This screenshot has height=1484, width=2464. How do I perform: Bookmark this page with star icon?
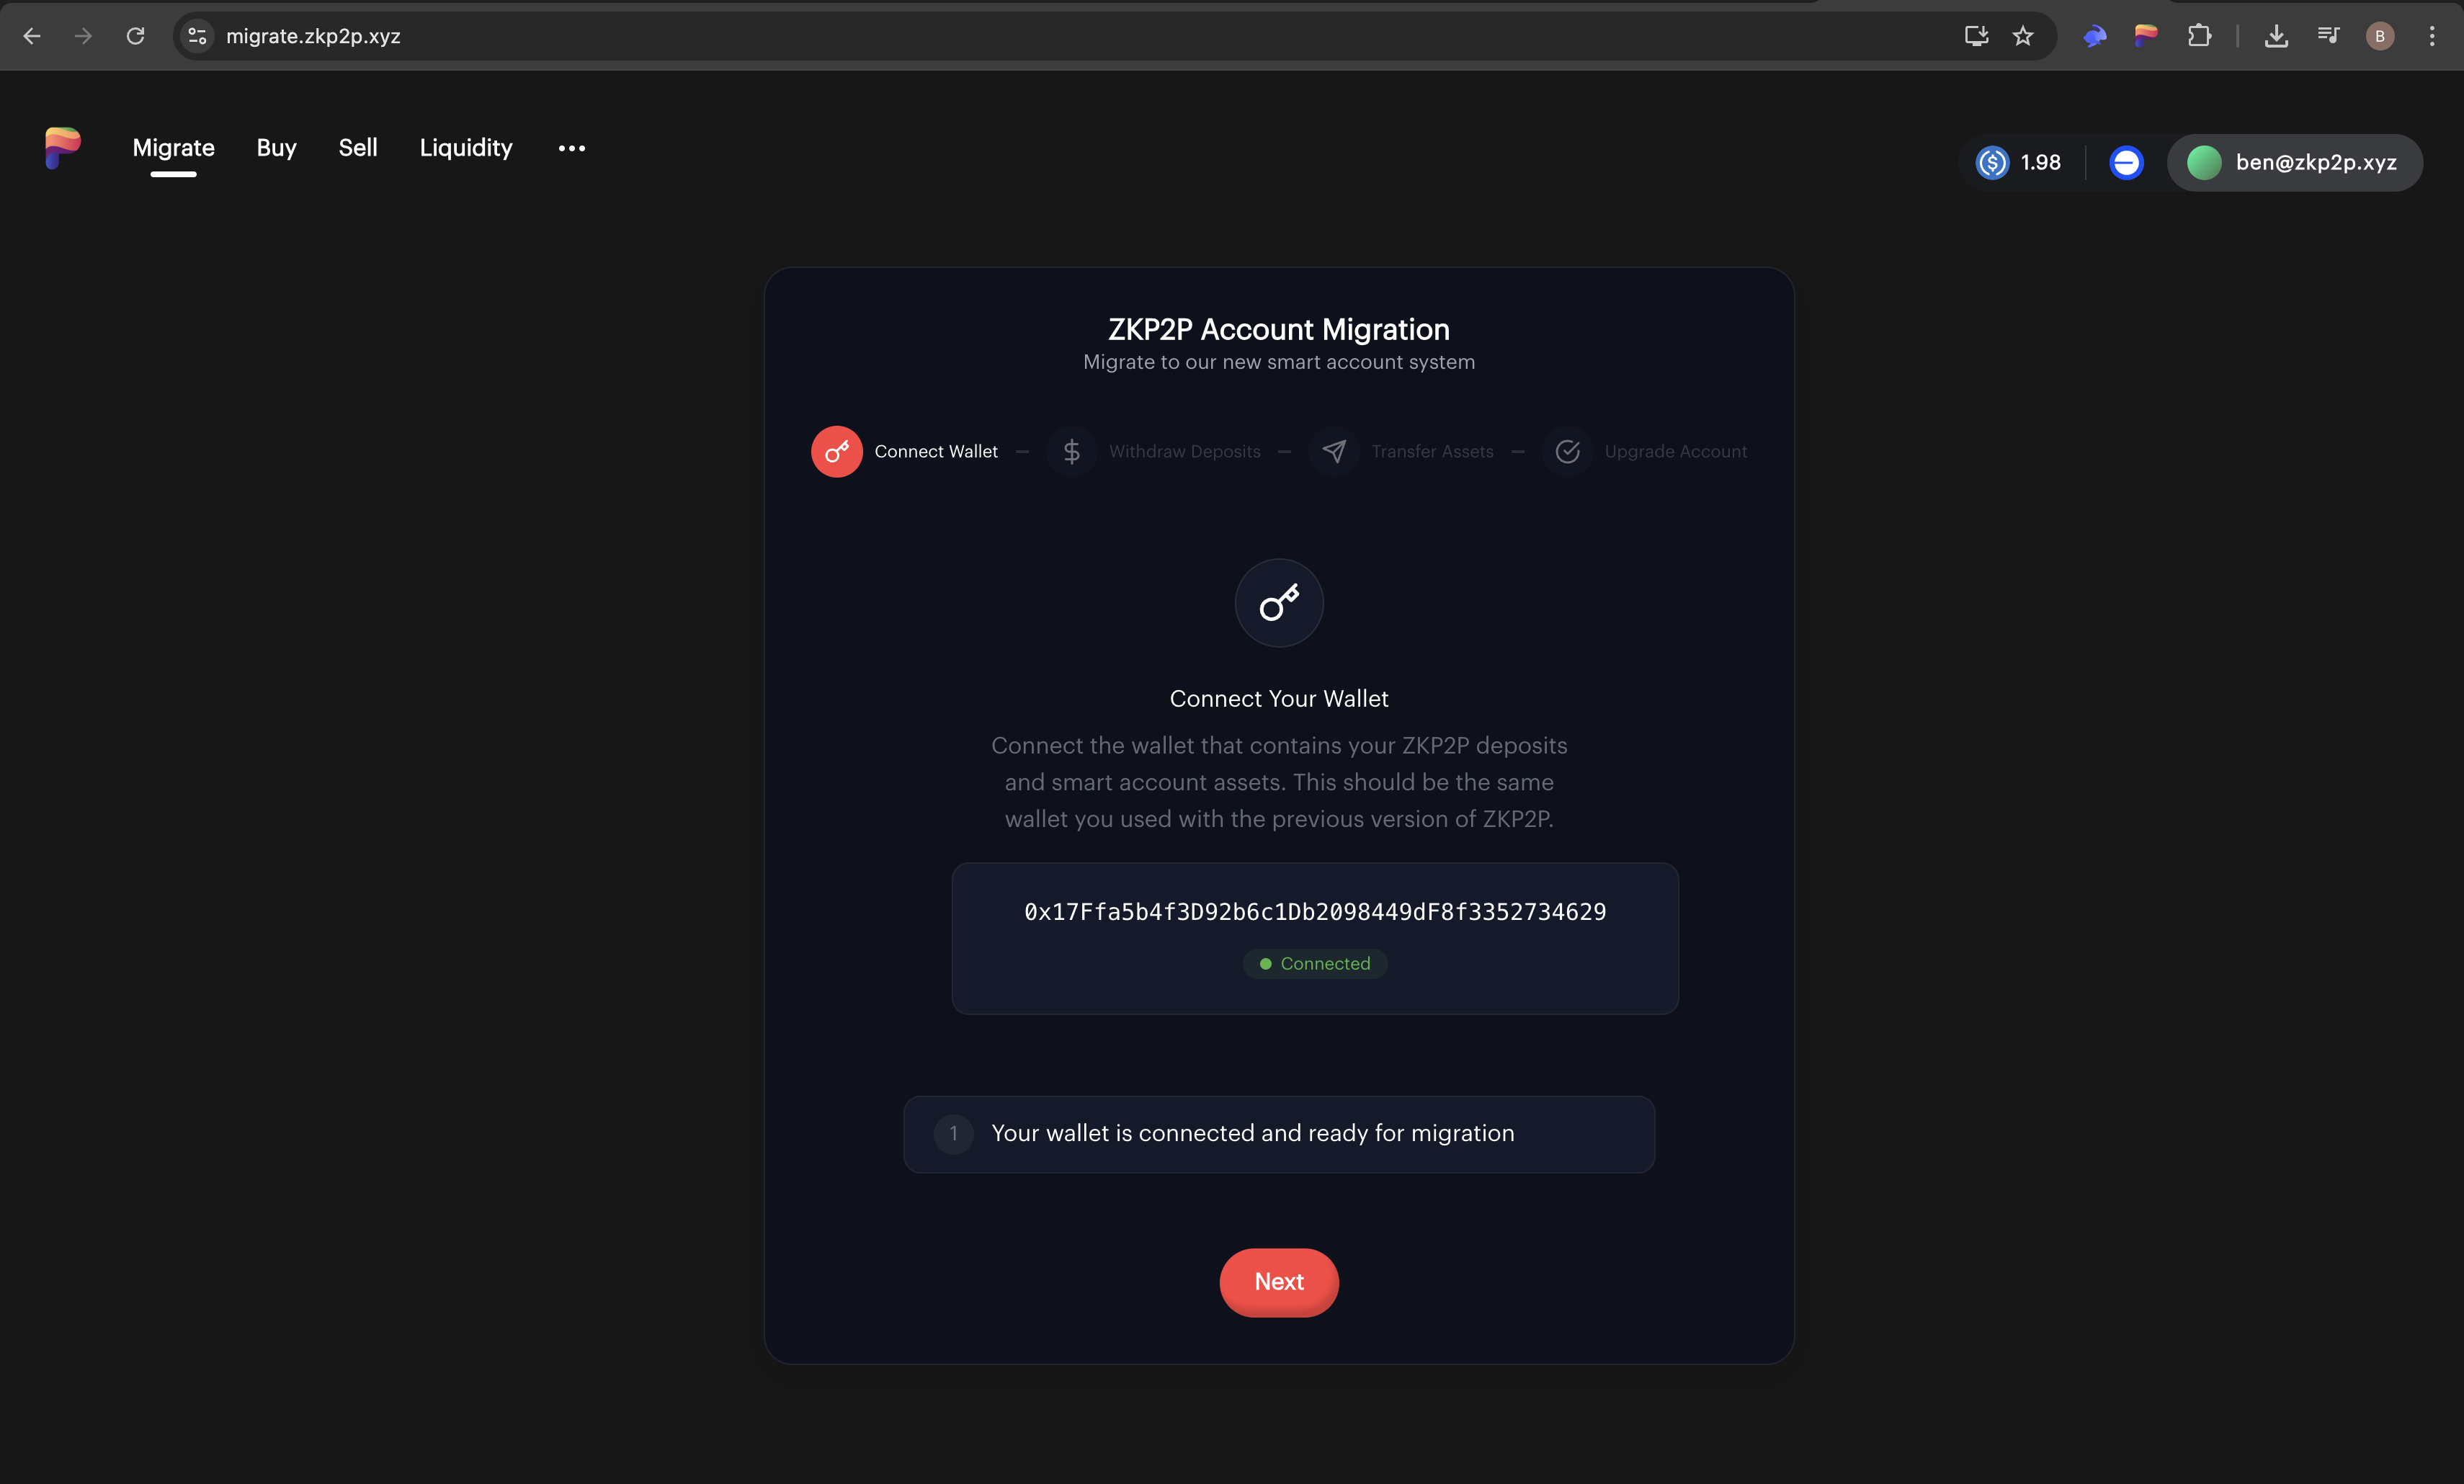(2023, 36)
